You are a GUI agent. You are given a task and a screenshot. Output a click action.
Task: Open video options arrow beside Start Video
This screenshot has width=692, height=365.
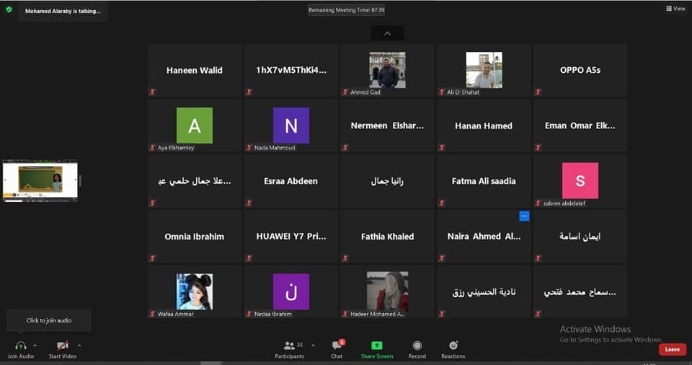click(x=79, y=346)
